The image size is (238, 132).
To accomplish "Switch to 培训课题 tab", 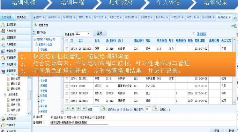I will point(68,17).
